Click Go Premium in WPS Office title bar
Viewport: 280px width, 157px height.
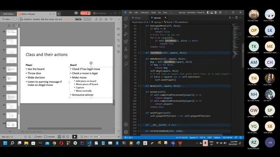[x=100, y=13]
